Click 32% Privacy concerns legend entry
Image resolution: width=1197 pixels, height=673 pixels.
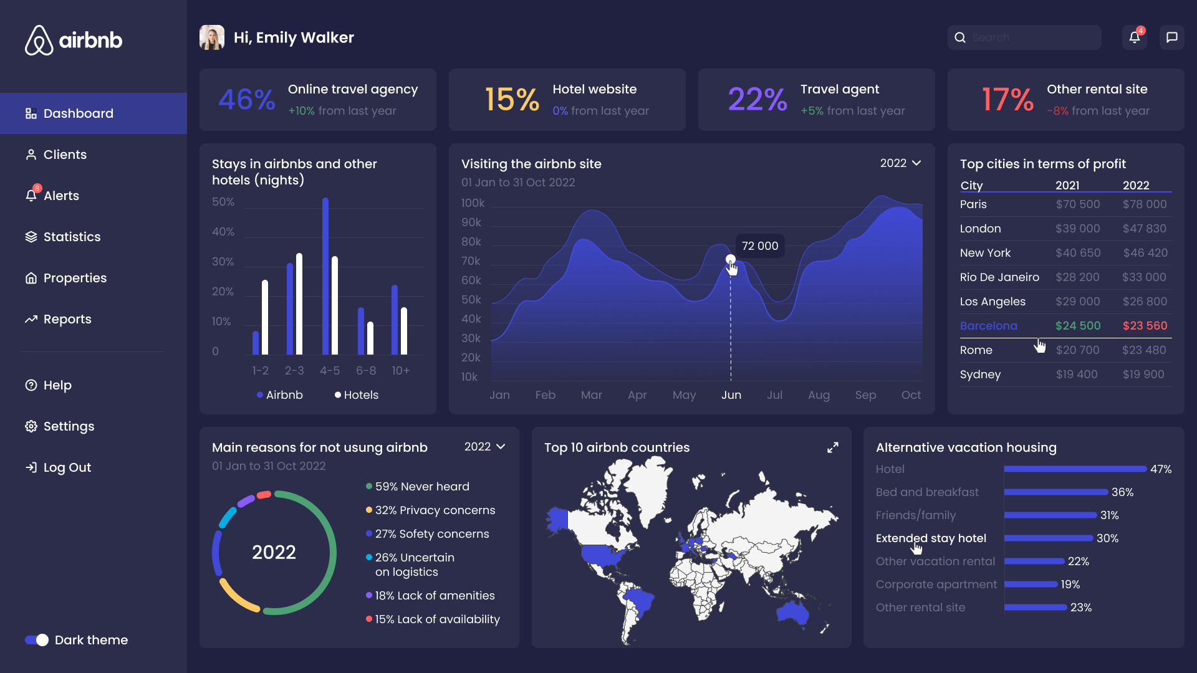[430, 510]
